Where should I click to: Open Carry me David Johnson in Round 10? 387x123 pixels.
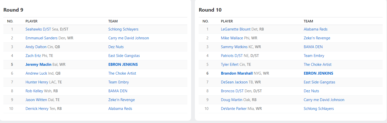coord(324,100)
